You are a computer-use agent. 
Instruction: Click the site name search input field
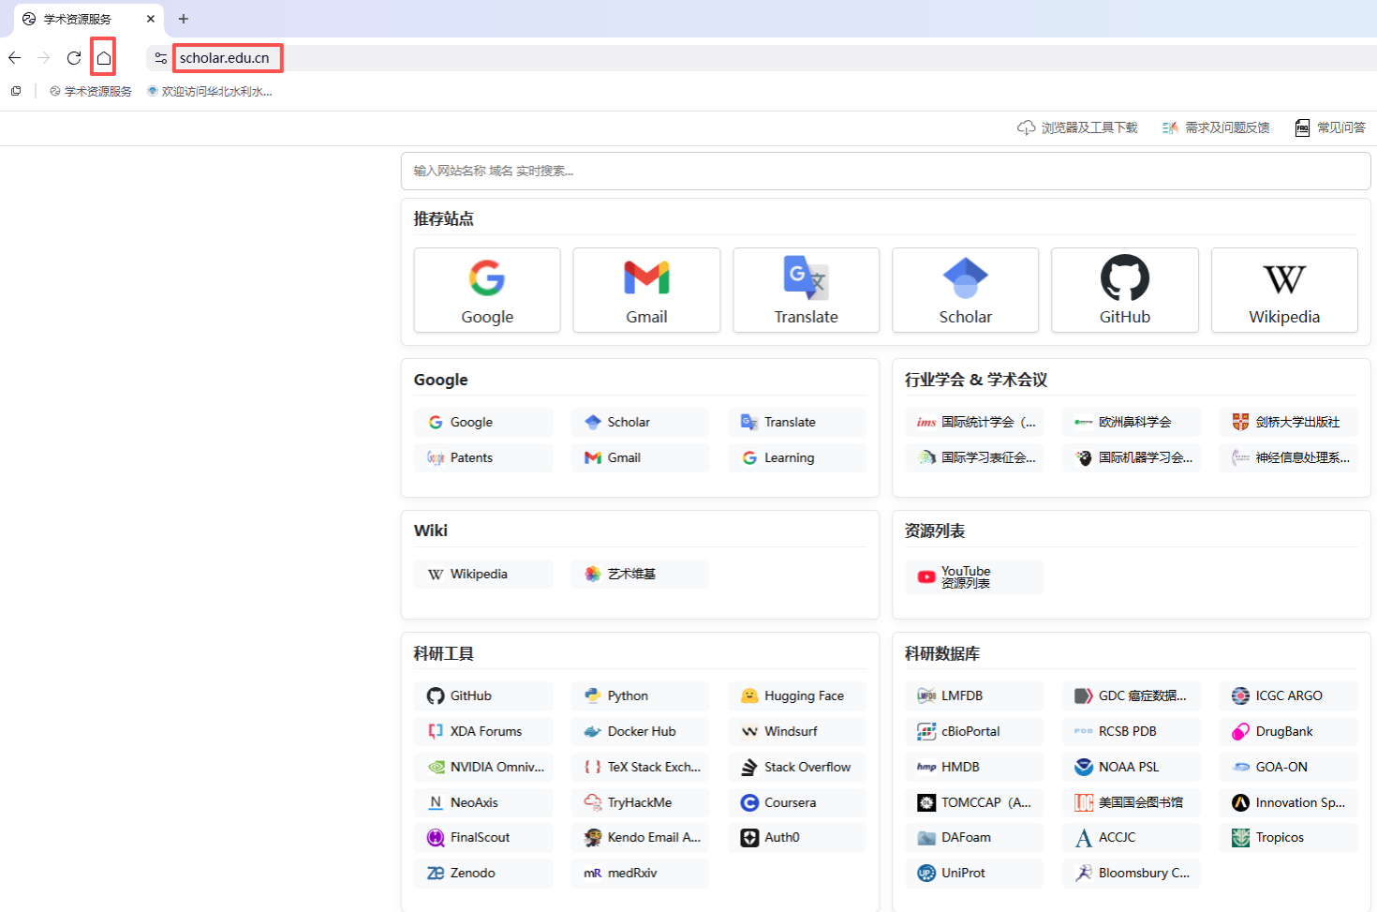pyautogui.click(x=885, y=171)
